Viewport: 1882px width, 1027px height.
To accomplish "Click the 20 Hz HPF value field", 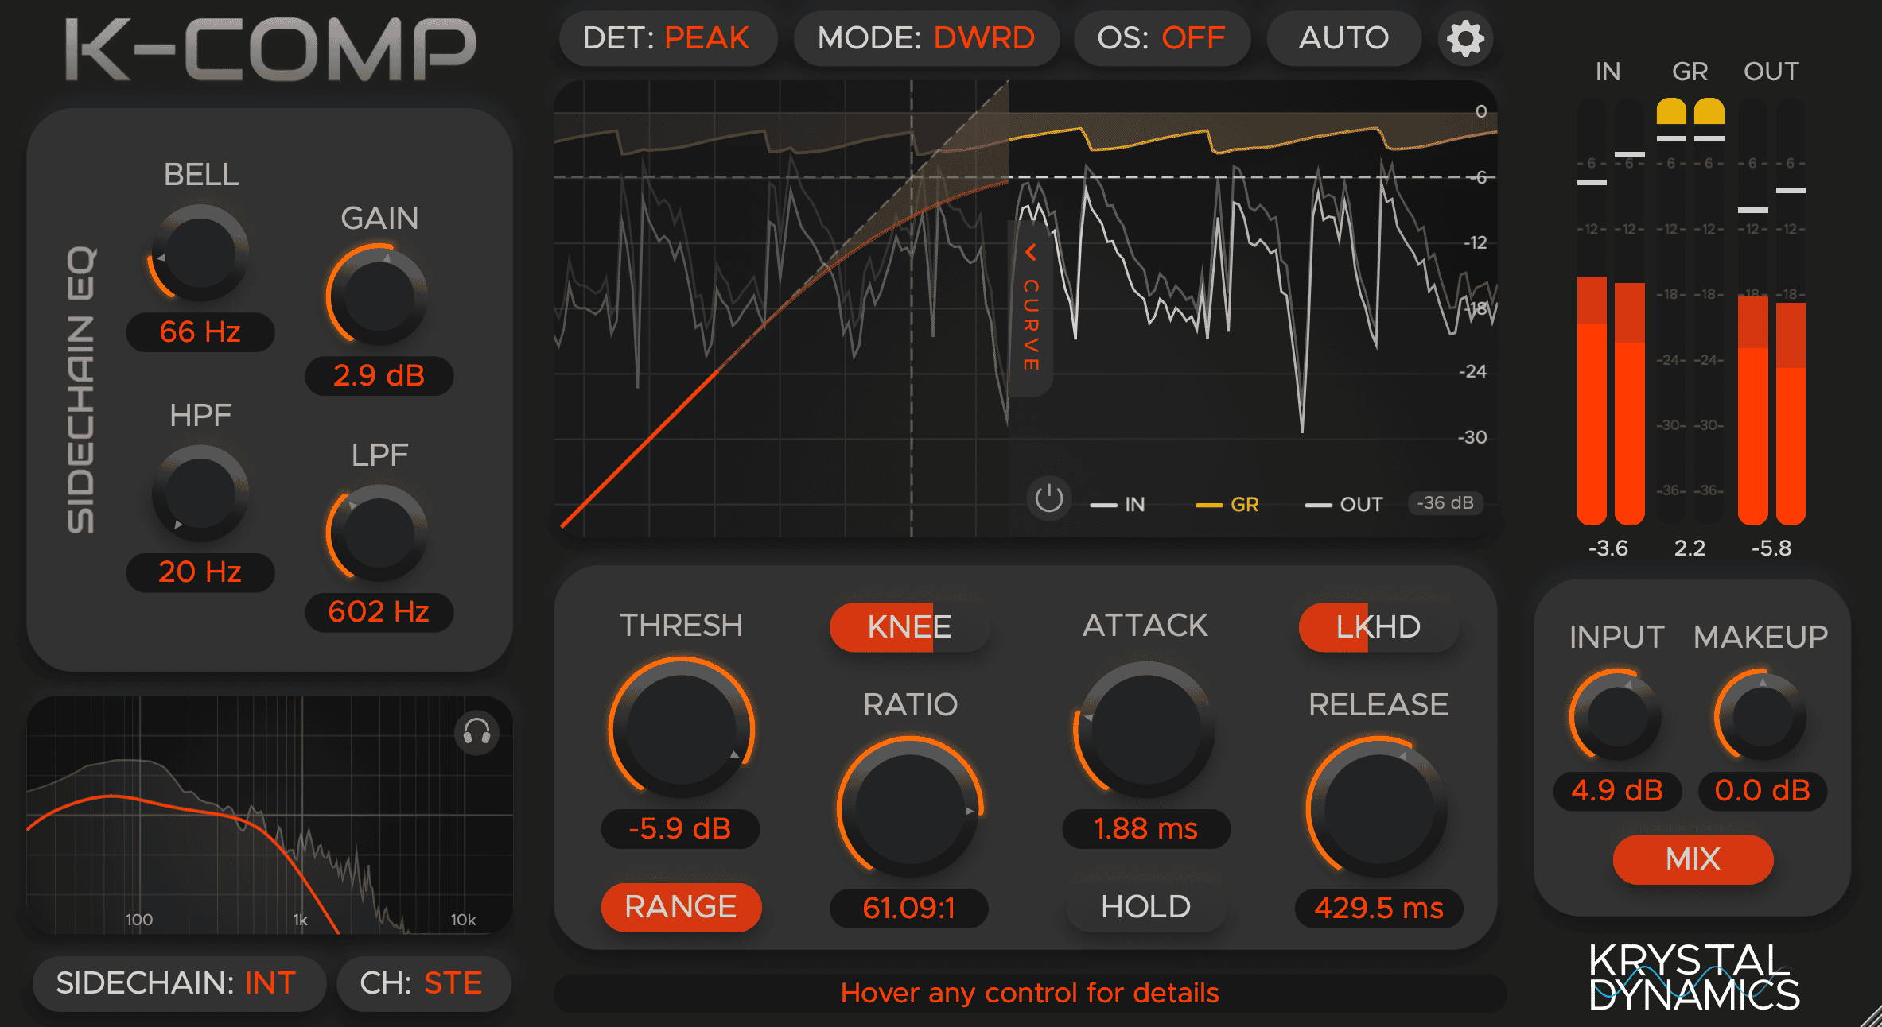I will (200, 572).
